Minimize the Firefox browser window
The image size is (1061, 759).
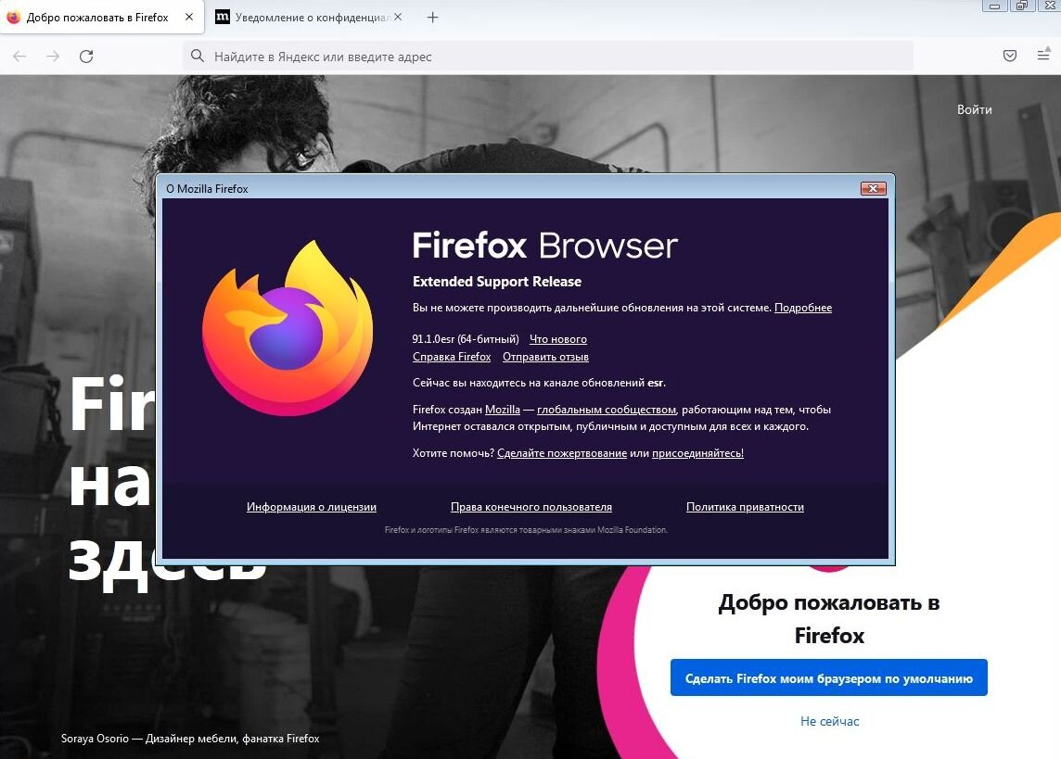click(x=994, y=6)
